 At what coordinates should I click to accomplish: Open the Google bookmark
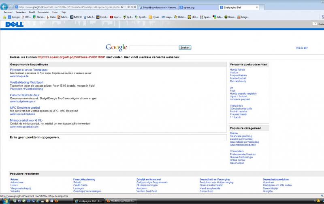click(14, 17)
